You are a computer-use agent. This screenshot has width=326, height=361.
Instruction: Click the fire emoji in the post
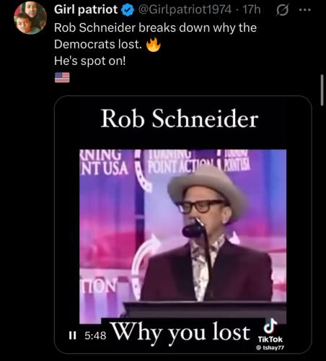click(x=154, y=44)
